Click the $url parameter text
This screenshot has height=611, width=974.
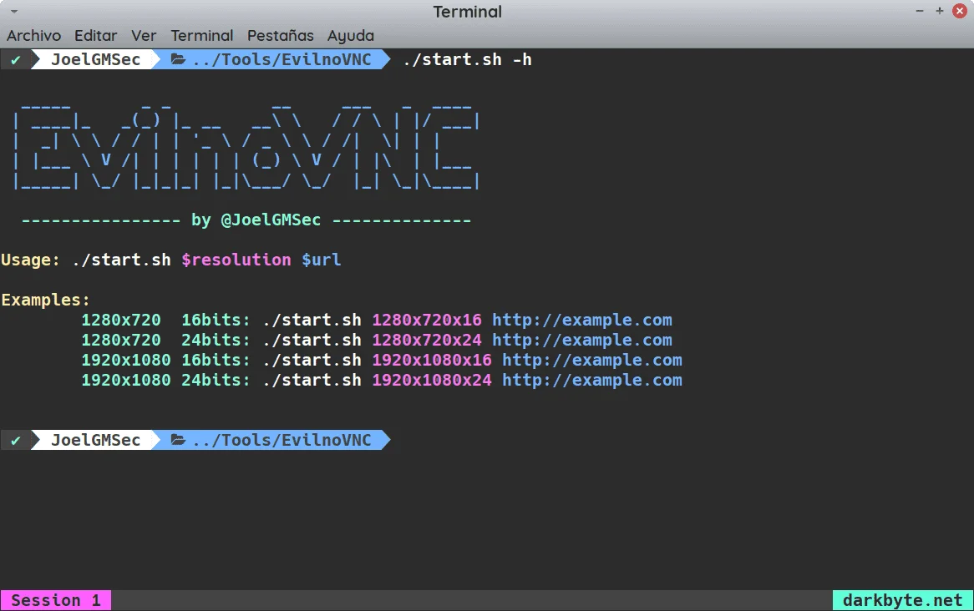click(321, 260)
